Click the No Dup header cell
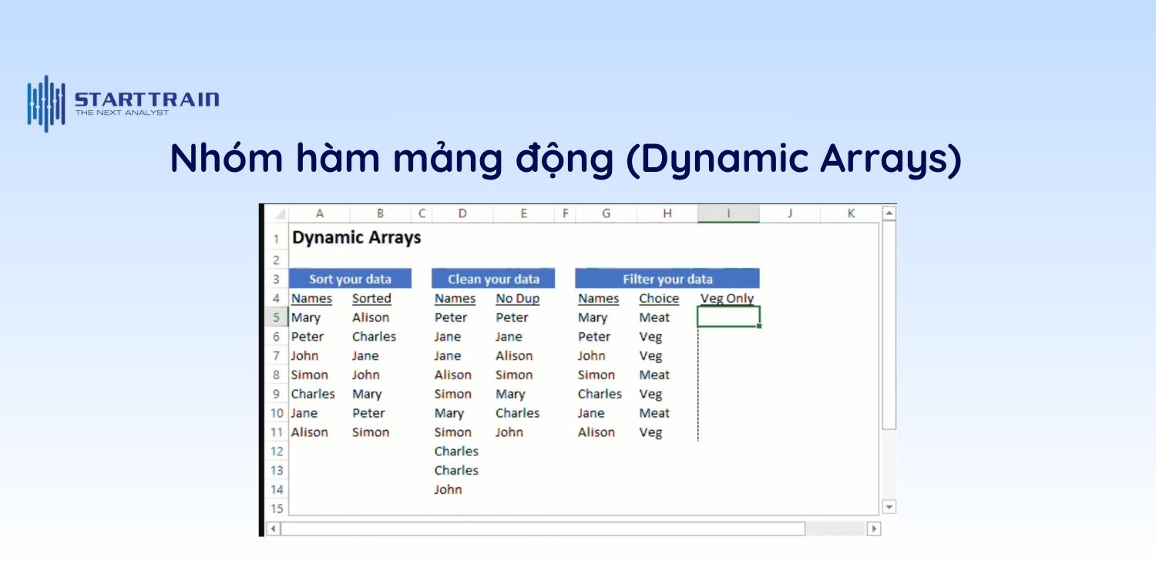This screenshot has height=571, width=1156. pos(517,298)
